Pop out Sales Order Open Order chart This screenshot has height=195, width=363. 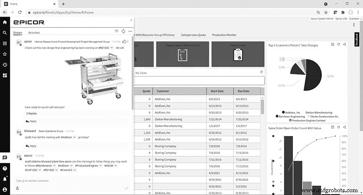click(x=332, y=127)
